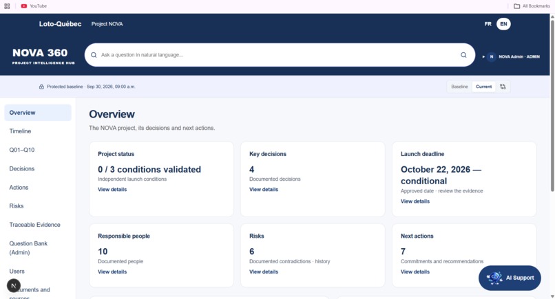This screenshot has height=299, width=555.
Task: Open the AI Support chat button
Action: click(x=510, y=278)
